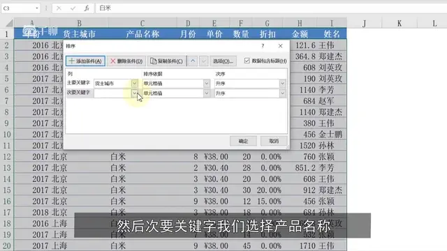Click name cell 赵军
The height and width of the screenshot is (251, 447).
[x=332, y=101]
